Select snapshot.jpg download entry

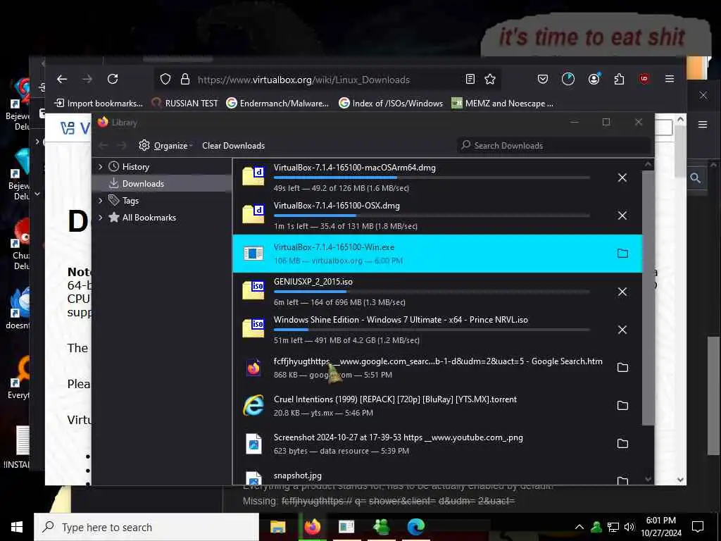click(x=437, y=476)
